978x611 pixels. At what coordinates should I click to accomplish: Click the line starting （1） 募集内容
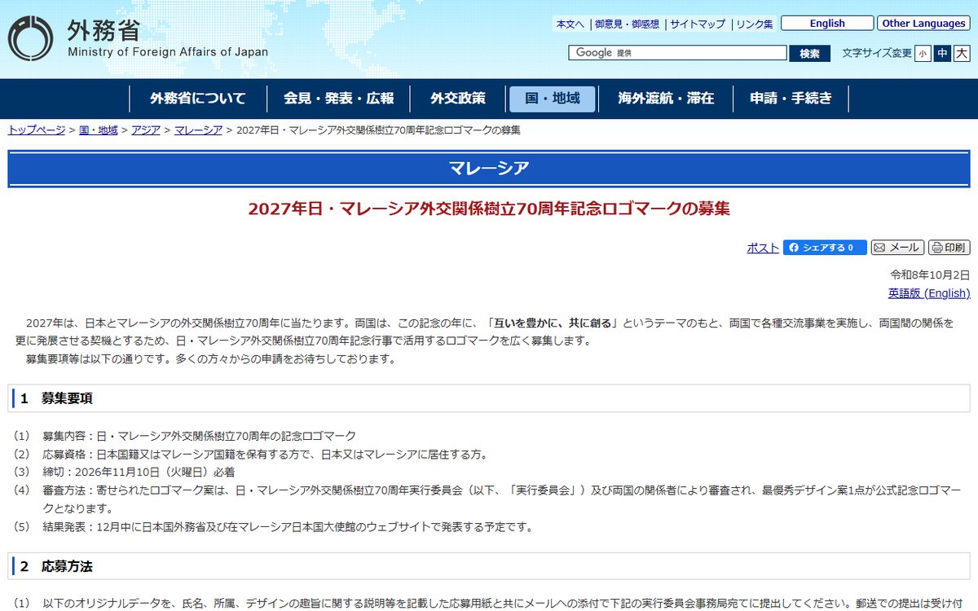[185, 436]
